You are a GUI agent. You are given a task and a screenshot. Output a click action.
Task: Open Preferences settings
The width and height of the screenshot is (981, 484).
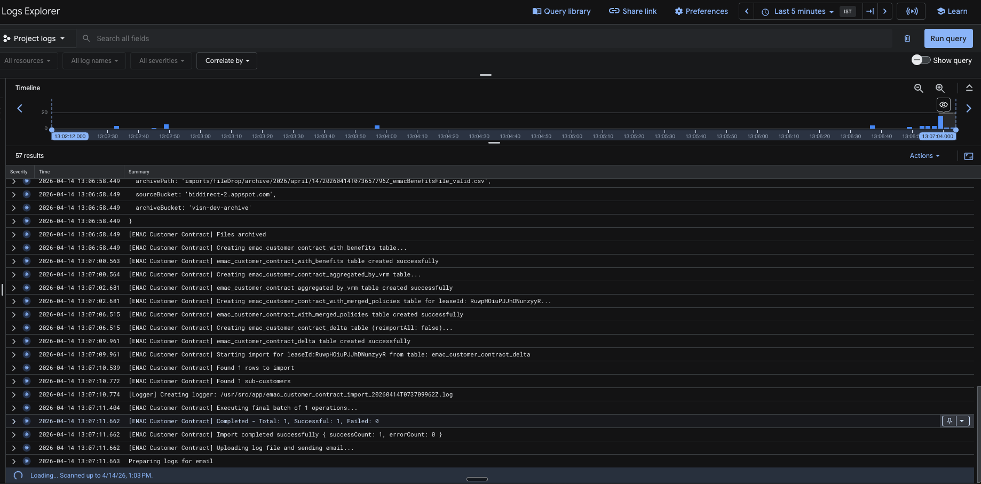click(x=701, y=11)
